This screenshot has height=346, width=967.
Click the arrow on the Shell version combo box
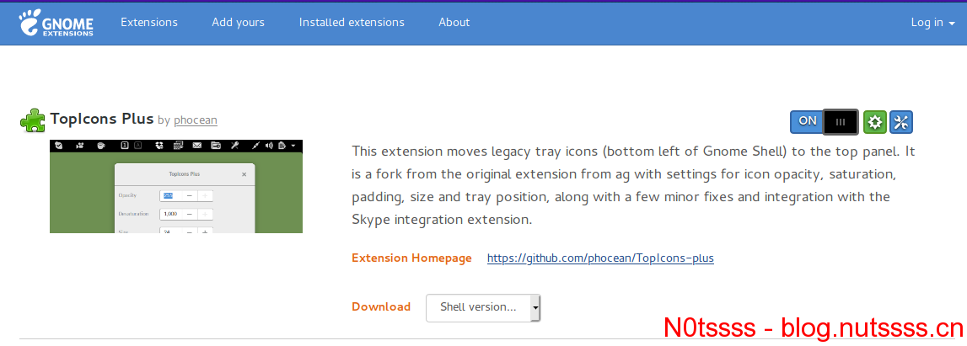535,307
